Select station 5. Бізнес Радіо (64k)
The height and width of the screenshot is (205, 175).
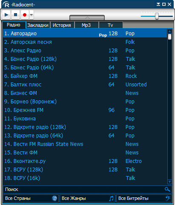85,68
